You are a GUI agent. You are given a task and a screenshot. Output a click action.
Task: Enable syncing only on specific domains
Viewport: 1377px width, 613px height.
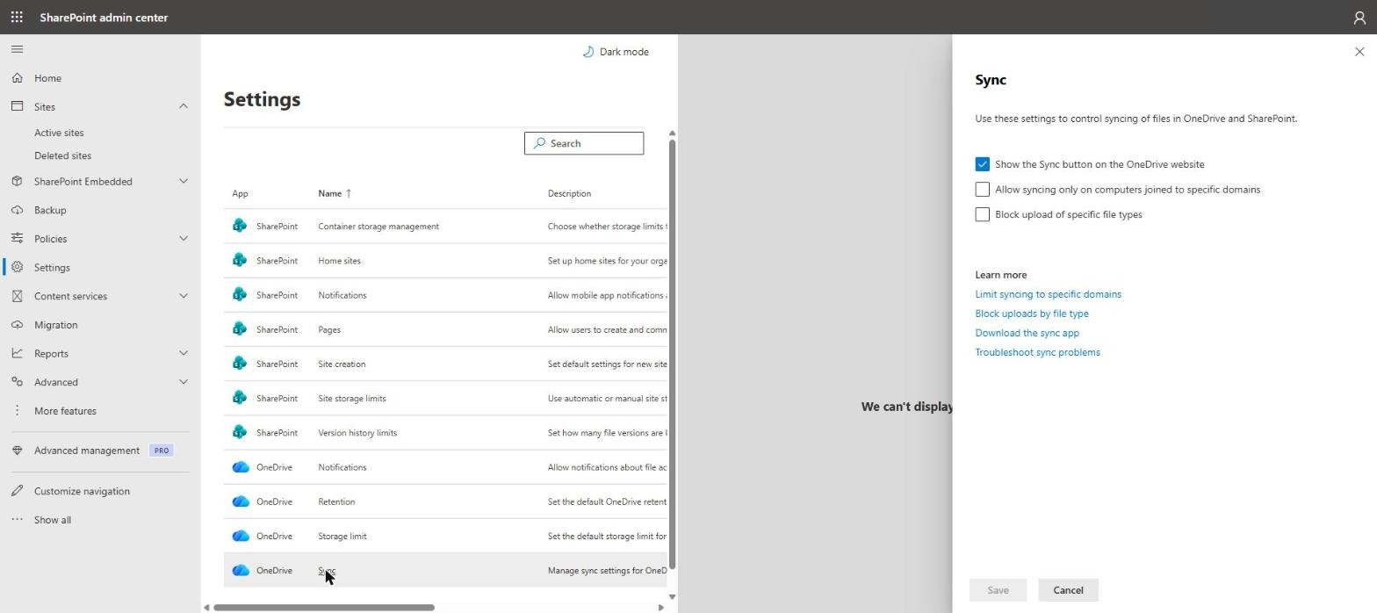(982, 189)
